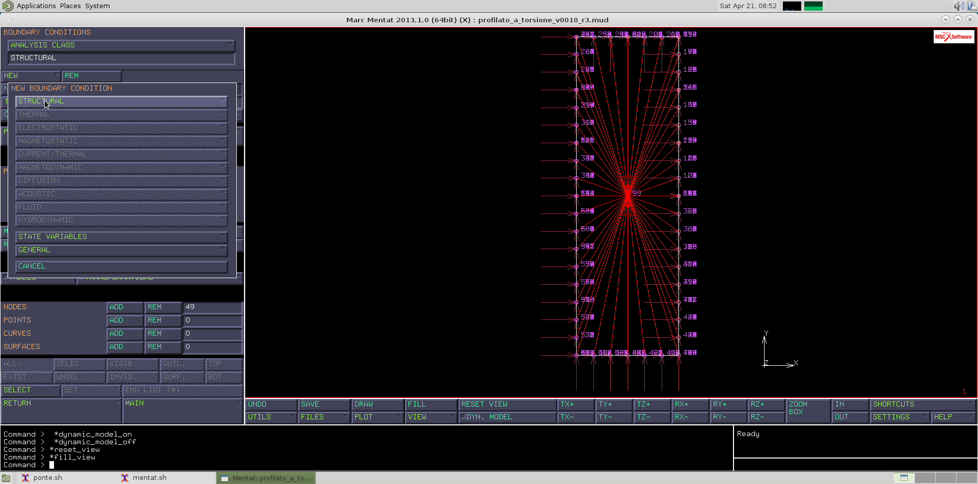Click RX+ to rotate view
Screen dimensions: 978x484
tap(690, 405)
